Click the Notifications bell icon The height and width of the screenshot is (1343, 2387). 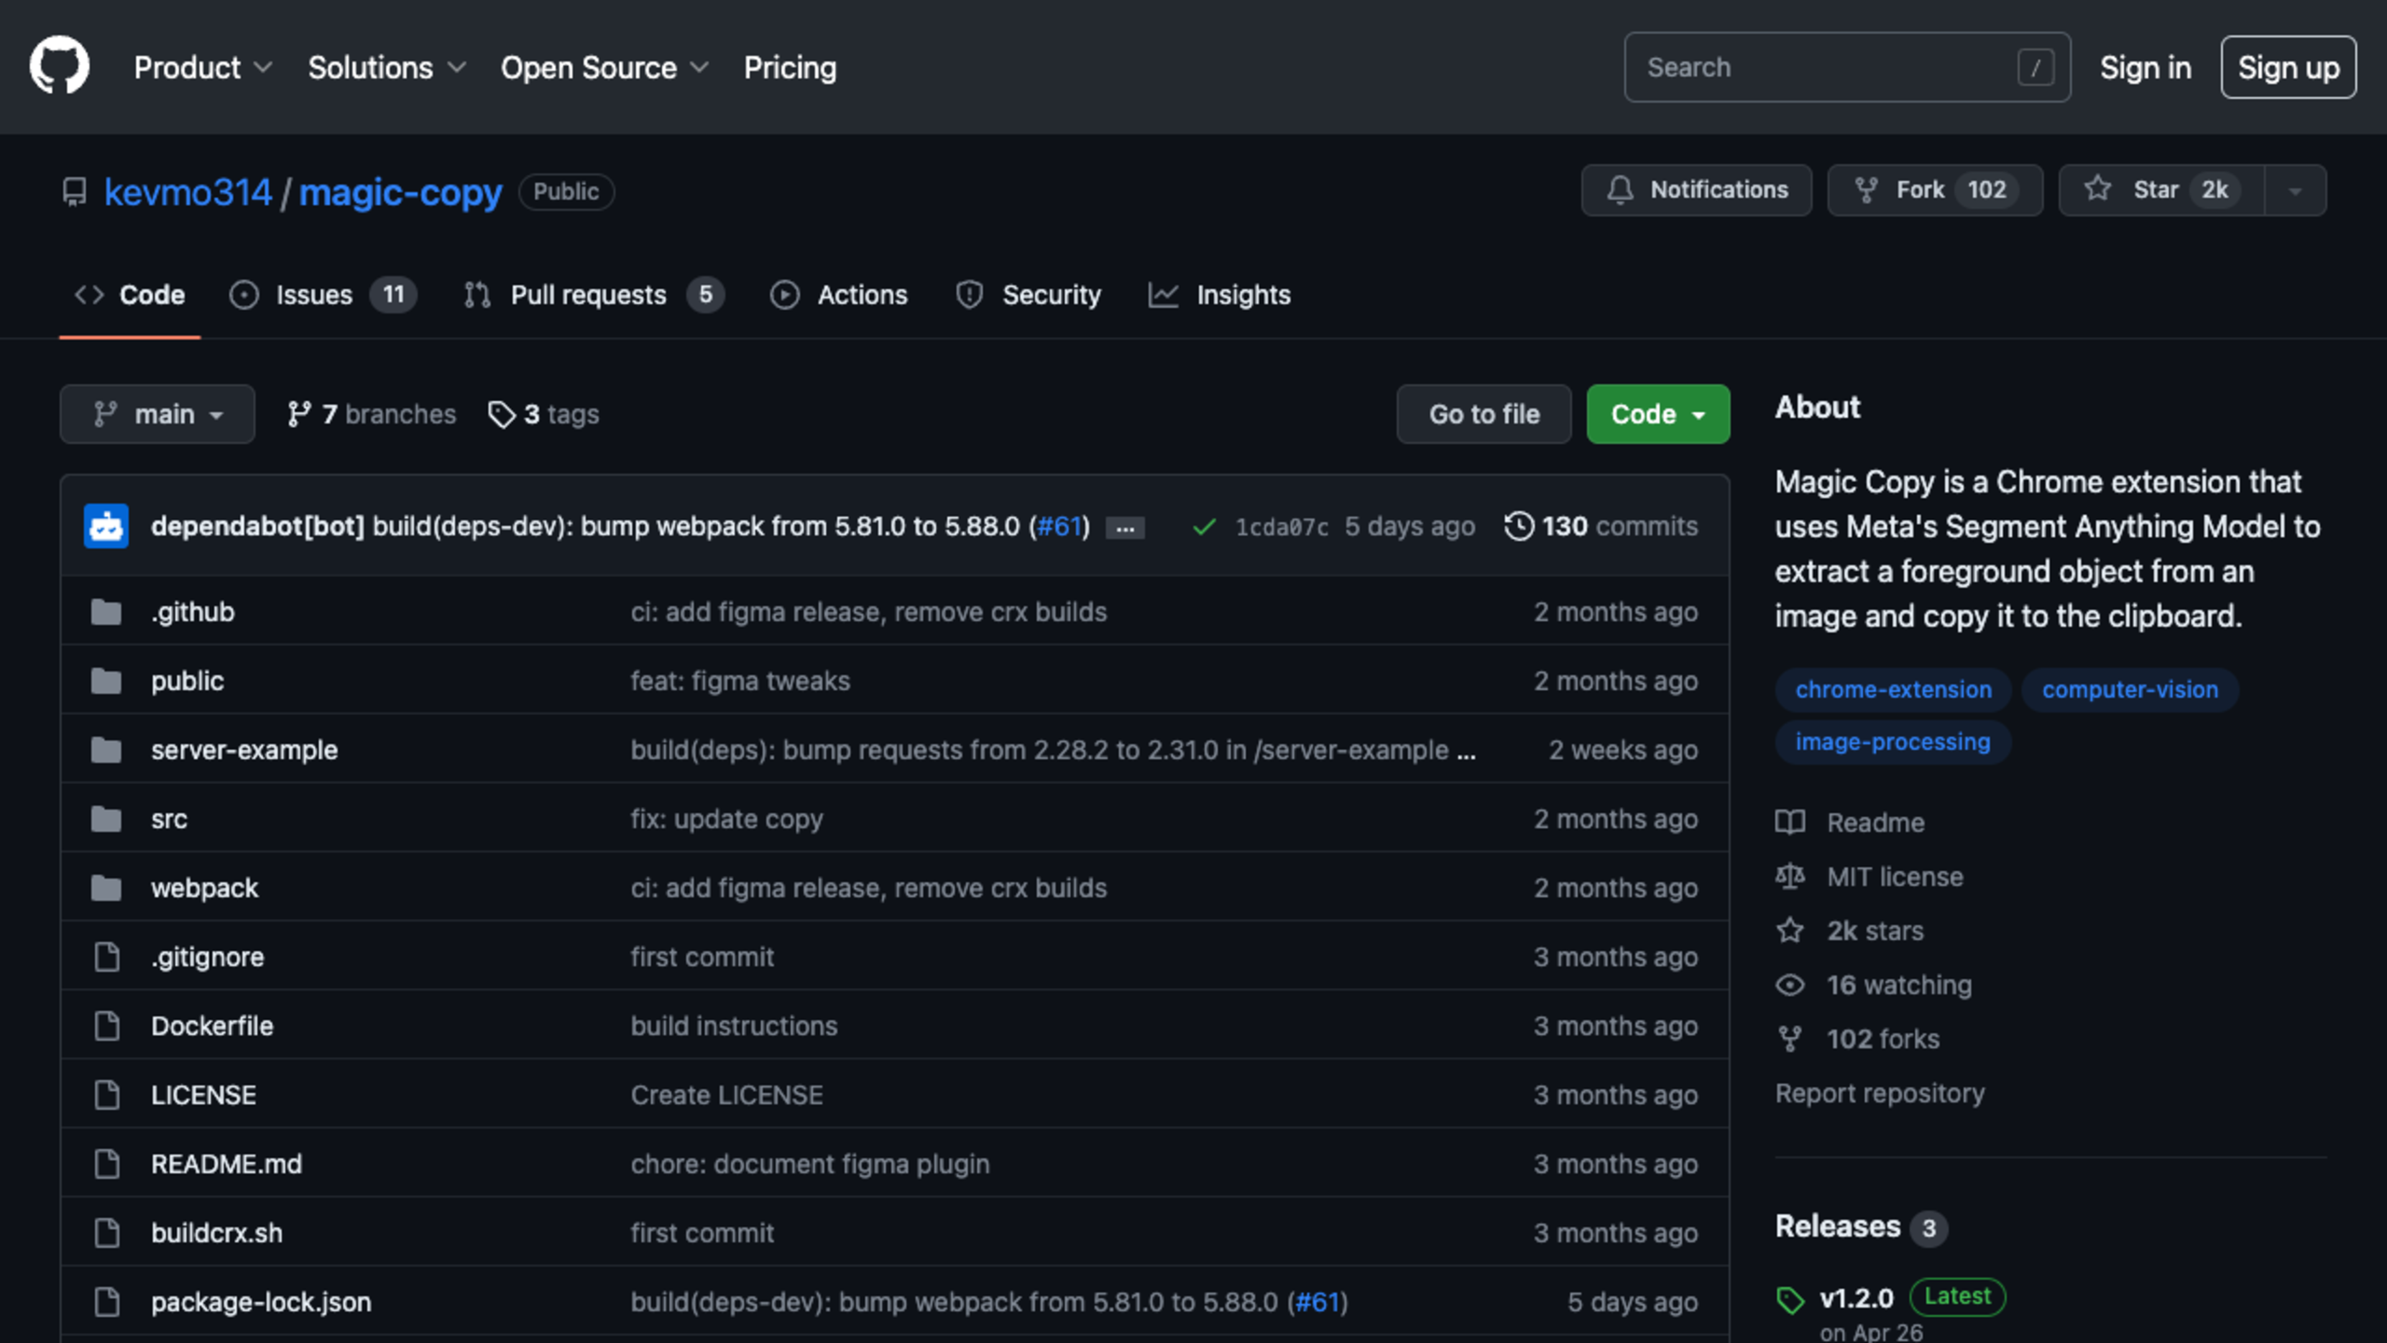[x=1619, y=190]
